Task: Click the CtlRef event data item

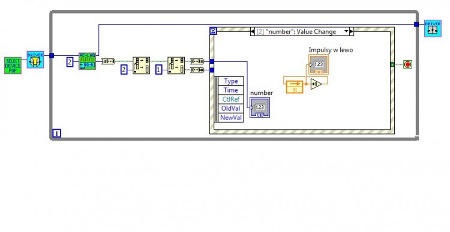Action: 231,99
